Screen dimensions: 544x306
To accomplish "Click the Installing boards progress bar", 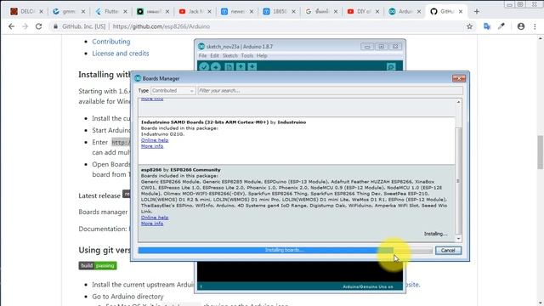I will tap(286, 250).
